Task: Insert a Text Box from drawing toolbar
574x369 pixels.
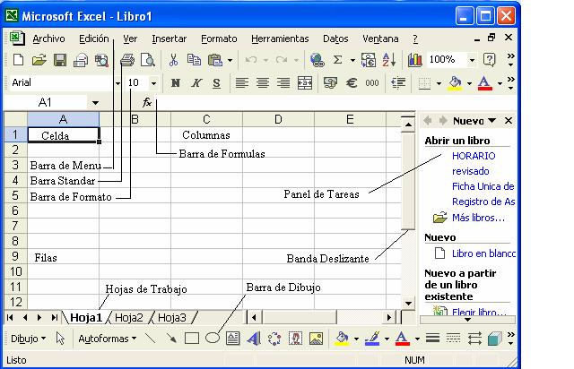Action: pos(233,339)
